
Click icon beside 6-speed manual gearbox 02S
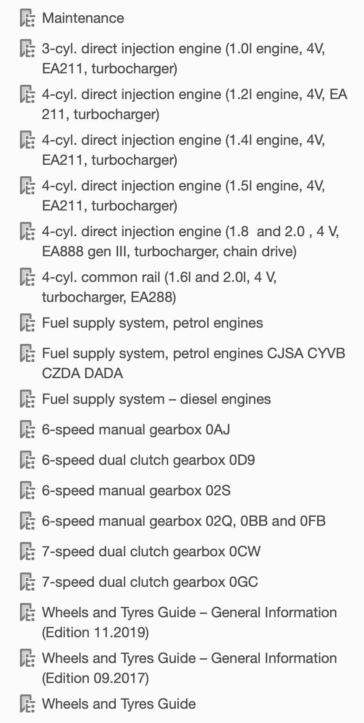tap(28, 491)
